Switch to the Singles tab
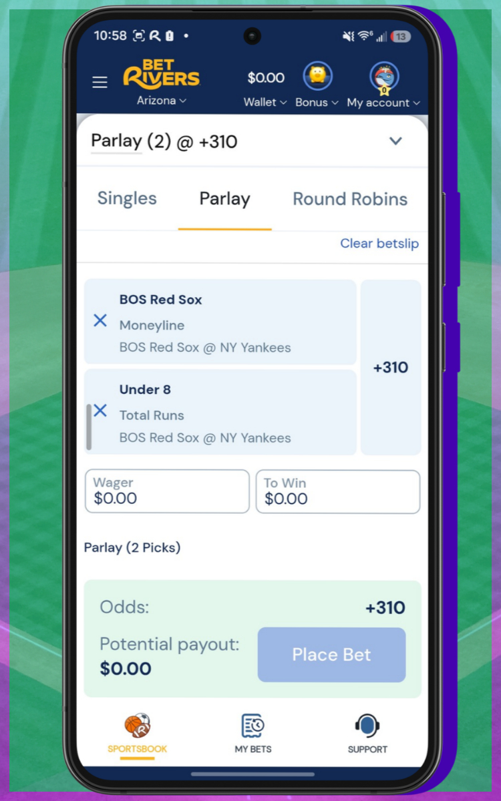This screenshot has height=801, width=501. coord(127,199)
